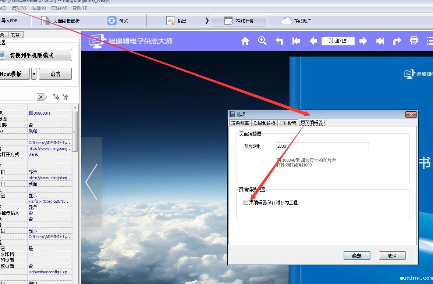This screenshot has width=433, height=284.
Task: Expand the Neat模板 dropdown arrow
Action: point(33,73)
